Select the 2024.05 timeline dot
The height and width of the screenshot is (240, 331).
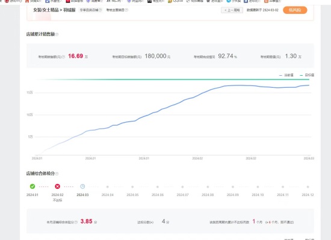(132, 187)
